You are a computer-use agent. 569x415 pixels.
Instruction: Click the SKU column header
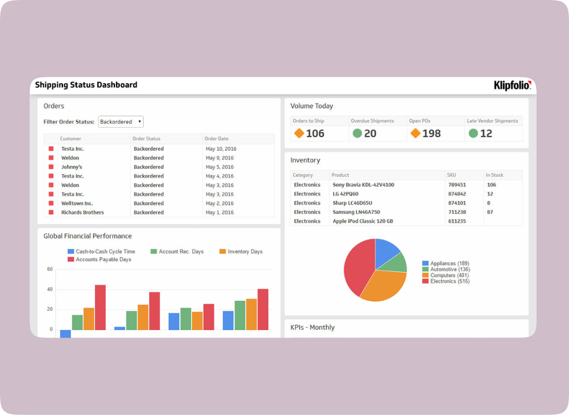[451, 175]
